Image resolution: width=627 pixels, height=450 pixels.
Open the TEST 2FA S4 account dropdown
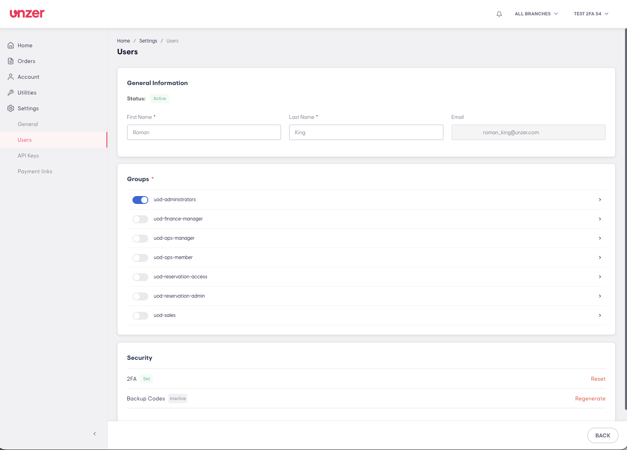tap(591, 14)
